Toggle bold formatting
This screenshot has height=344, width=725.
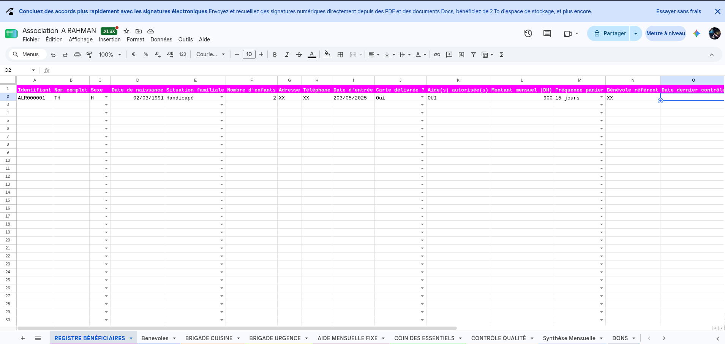click(x=275, y=55)
